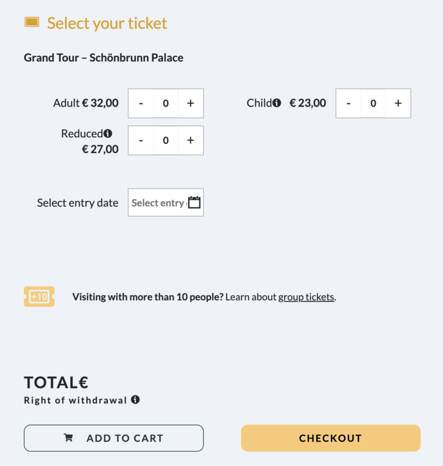The image size is (443, 466).
Task: Click the Adult quantity number field
Action: click(166, 103)
